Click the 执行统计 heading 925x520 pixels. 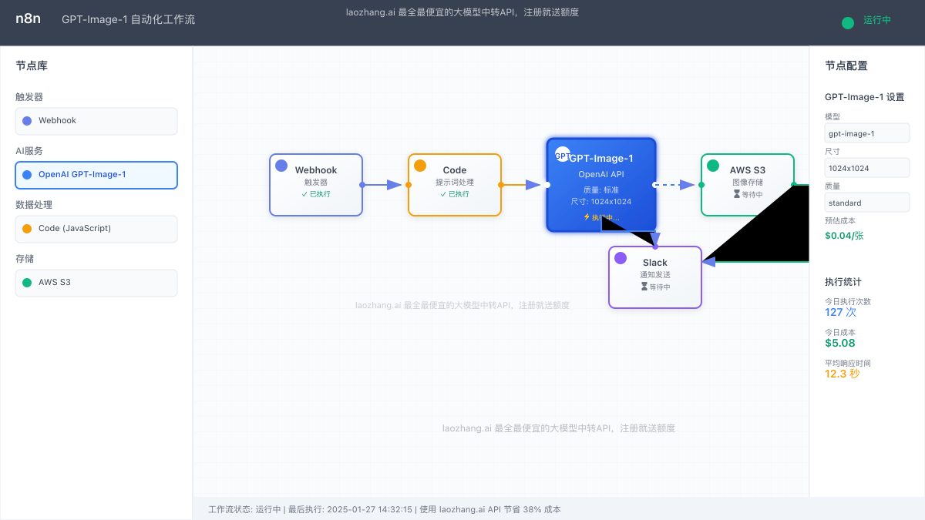point(843,282)
